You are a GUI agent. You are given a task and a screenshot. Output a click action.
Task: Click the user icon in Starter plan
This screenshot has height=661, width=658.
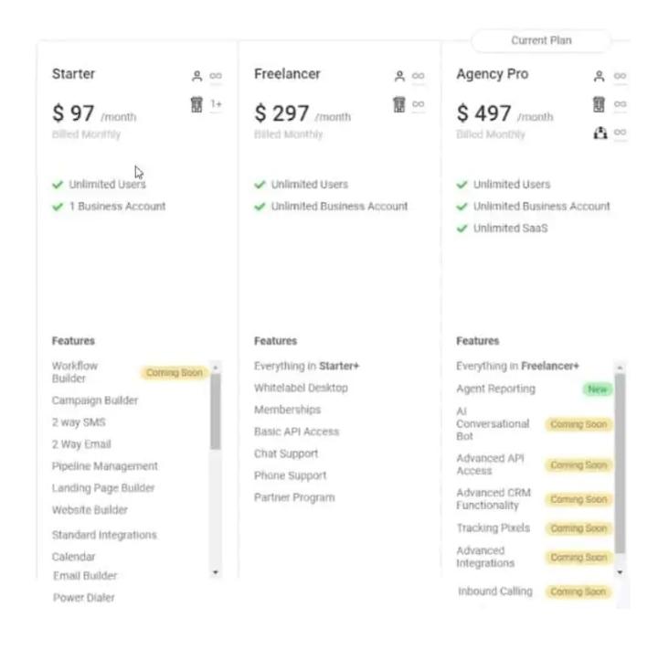[196, 77]
